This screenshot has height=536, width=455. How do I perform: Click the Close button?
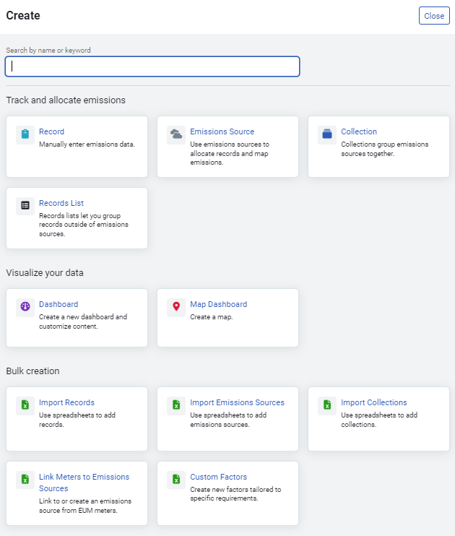(x=434, y=16)
